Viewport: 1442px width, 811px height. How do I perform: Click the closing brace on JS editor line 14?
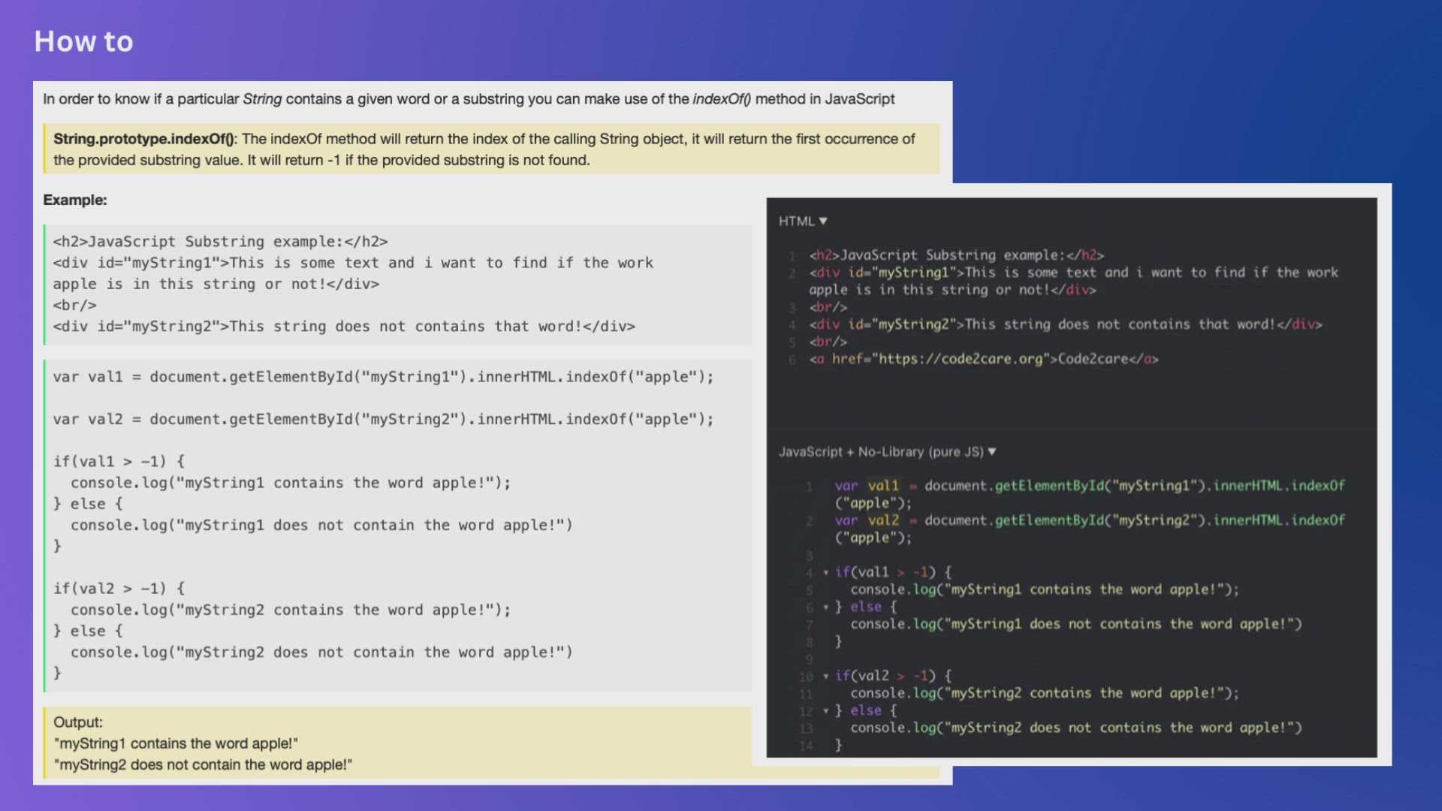tap(838, 745)
